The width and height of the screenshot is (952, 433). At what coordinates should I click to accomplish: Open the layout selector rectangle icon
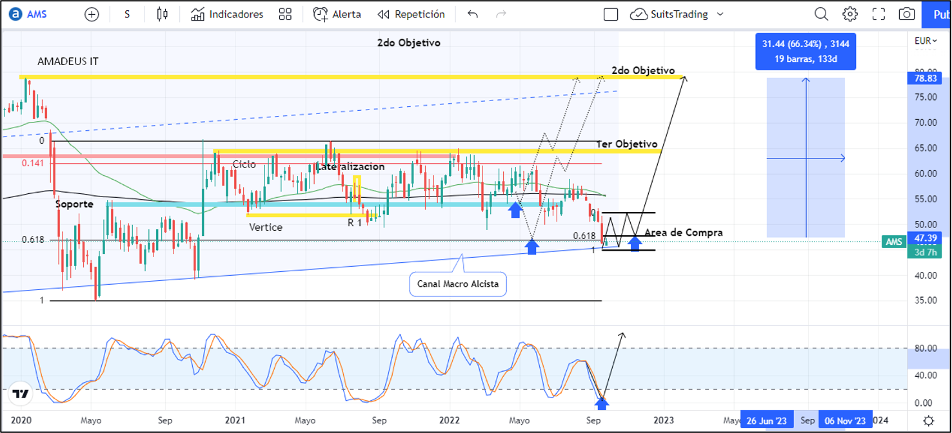click(x=611, y=14)
